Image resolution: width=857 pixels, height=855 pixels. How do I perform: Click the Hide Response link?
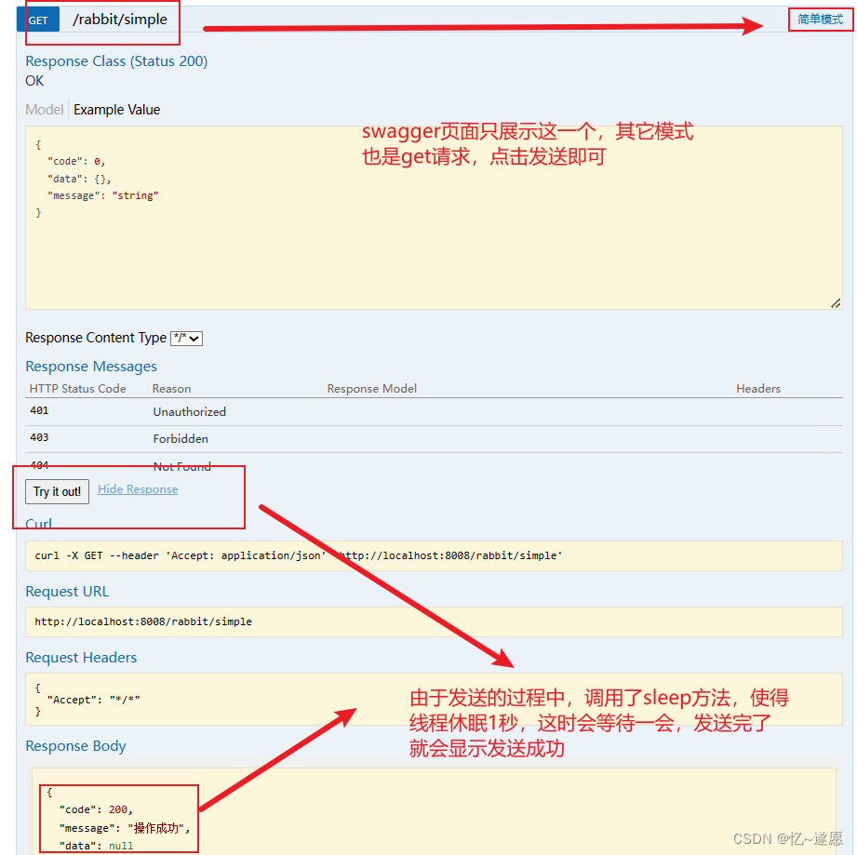pyautogui.click(x=138, y=489)
